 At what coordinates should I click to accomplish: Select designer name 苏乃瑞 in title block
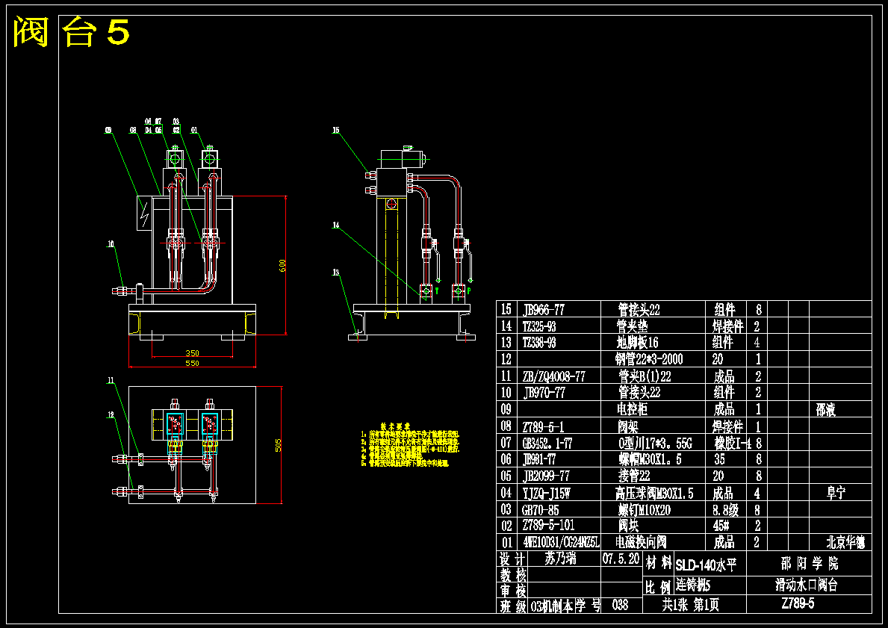pos(560,559)
